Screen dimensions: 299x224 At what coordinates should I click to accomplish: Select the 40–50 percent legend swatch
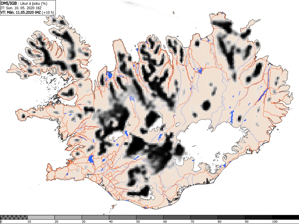click(122, 217)
